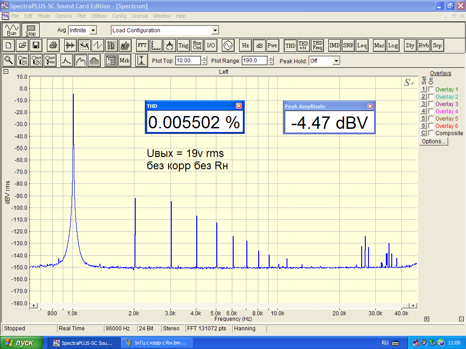This screenshot has width=466, height=349.
Task: Open the Mrk markers tool
Action: pos(124,61)
